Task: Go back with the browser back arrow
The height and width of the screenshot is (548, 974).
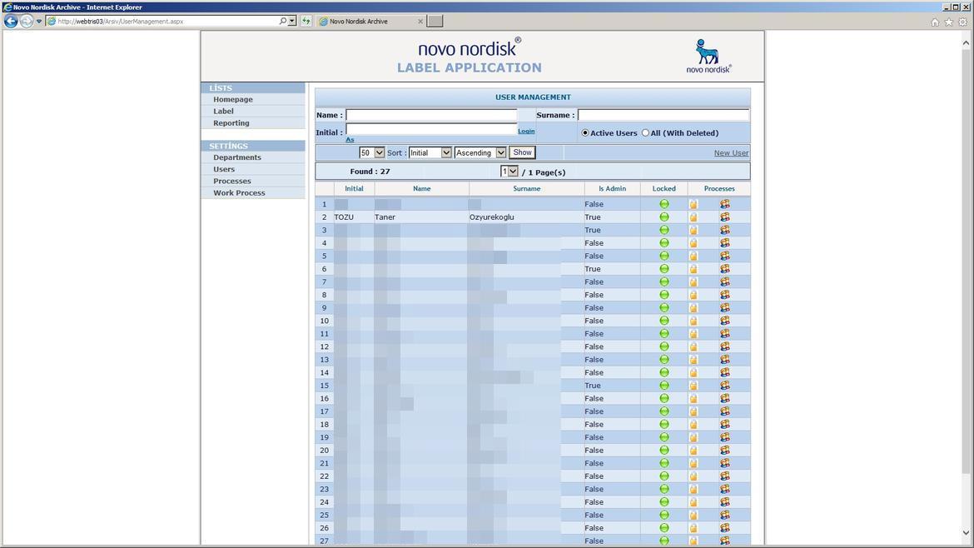Action: coord(11,21)
